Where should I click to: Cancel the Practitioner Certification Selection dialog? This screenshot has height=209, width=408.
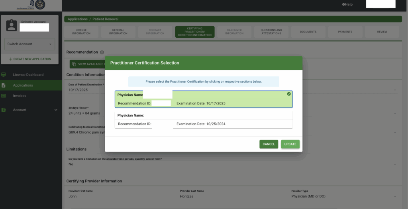(269, 144)
